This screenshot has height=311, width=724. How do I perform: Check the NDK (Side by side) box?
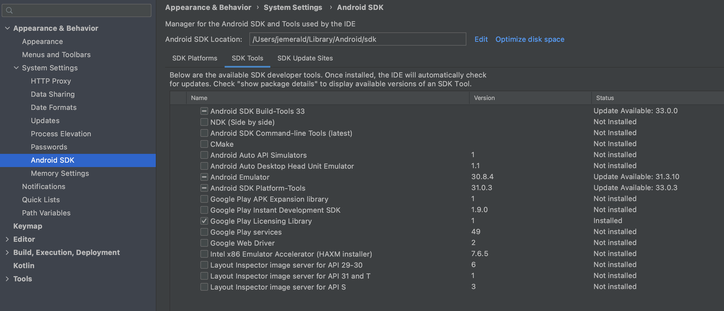tap(204, 122)
